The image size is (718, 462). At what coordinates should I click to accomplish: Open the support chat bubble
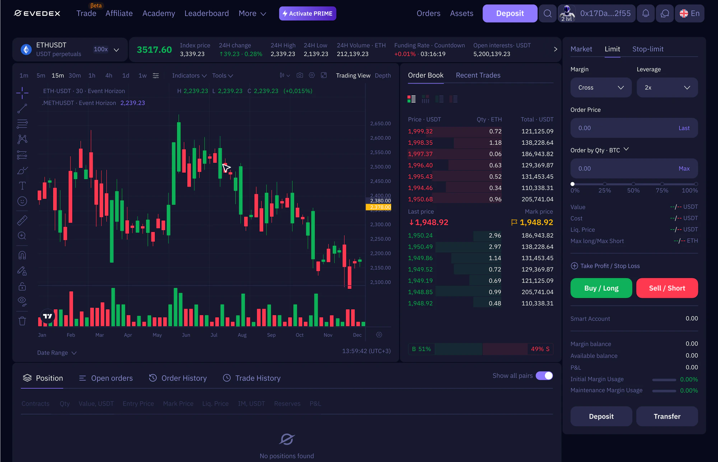click(x=665, y=14)
